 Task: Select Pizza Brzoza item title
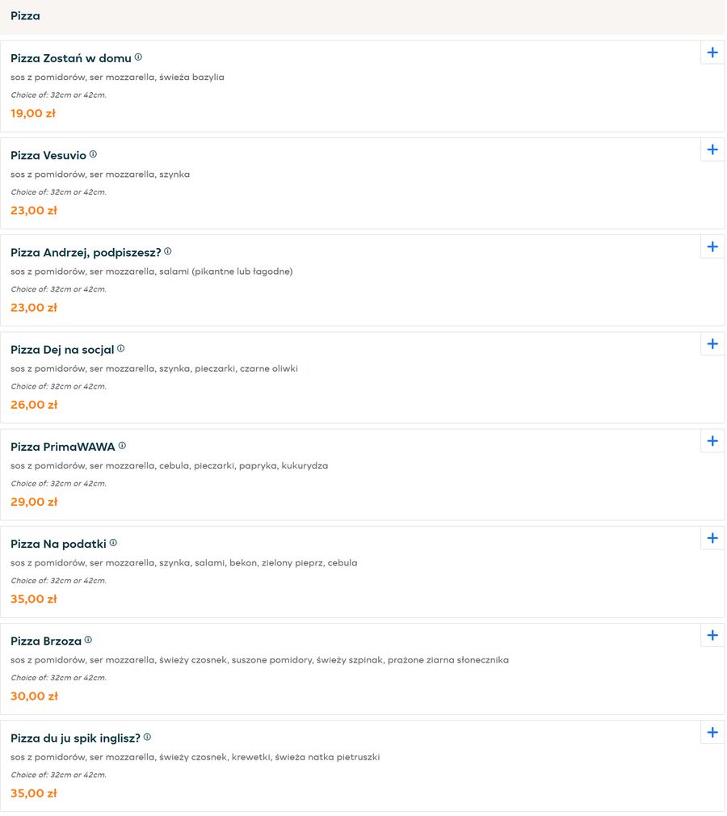(x=46, y=641)
